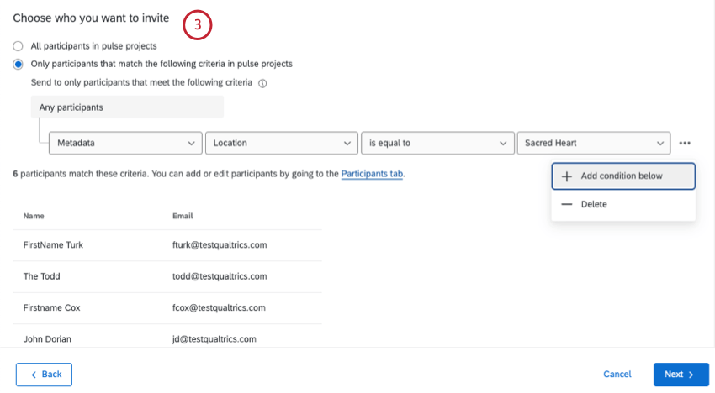Open the Metadata dropdown
715x393 pixels.
coord(125,143)
